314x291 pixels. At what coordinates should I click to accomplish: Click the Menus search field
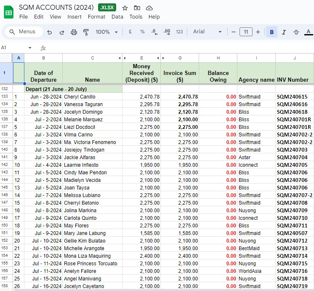coord(24,32)
